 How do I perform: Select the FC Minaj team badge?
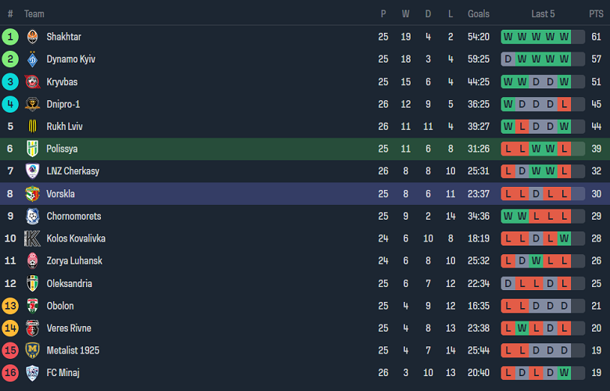pos(32,373)
